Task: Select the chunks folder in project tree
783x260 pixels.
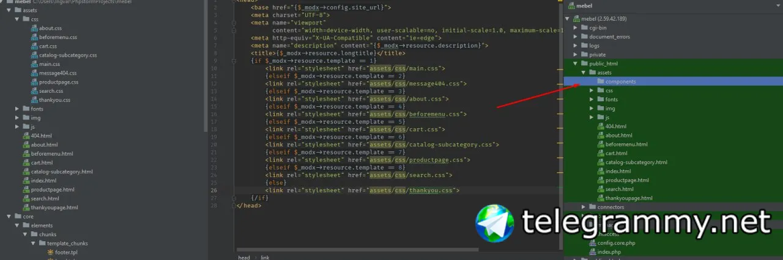Action: coord(48,234)
